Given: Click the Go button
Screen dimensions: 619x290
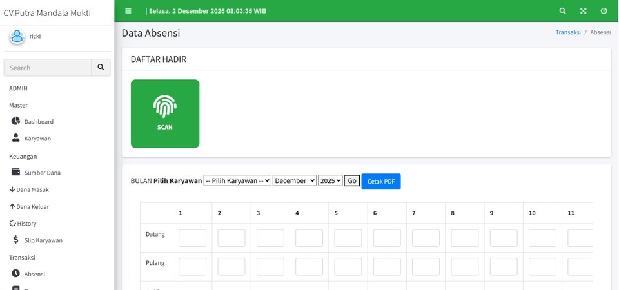Looking at the screenshot, I should (352, 181).
